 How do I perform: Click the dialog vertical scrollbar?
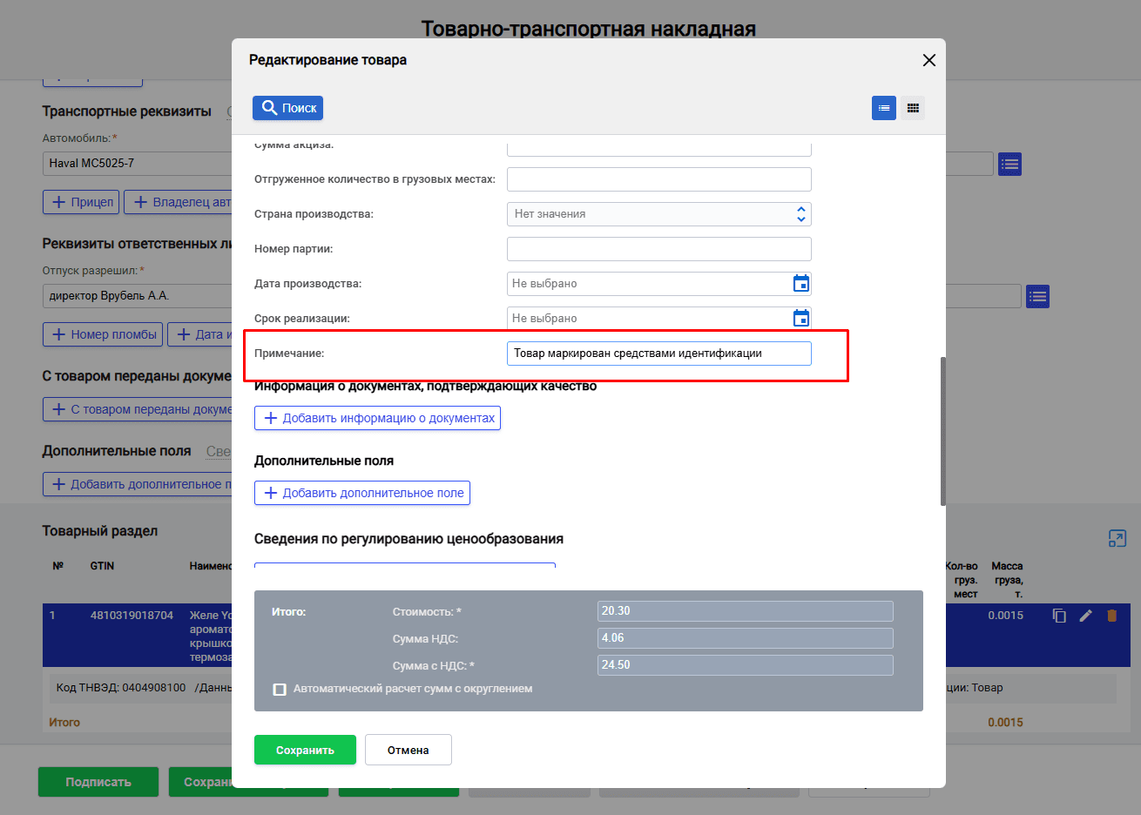[x=942, y=431]
